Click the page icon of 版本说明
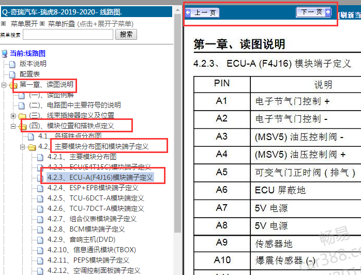The width and height of the screenshot is (361, 275). pyautogui.click(x=12, y=64)
